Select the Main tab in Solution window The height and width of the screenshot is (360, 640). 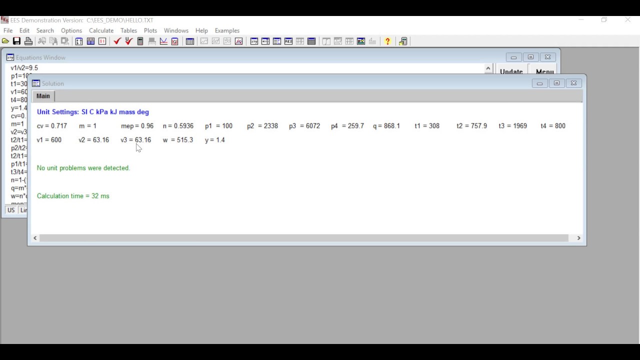pyautogui.click(x=43, y=96)
